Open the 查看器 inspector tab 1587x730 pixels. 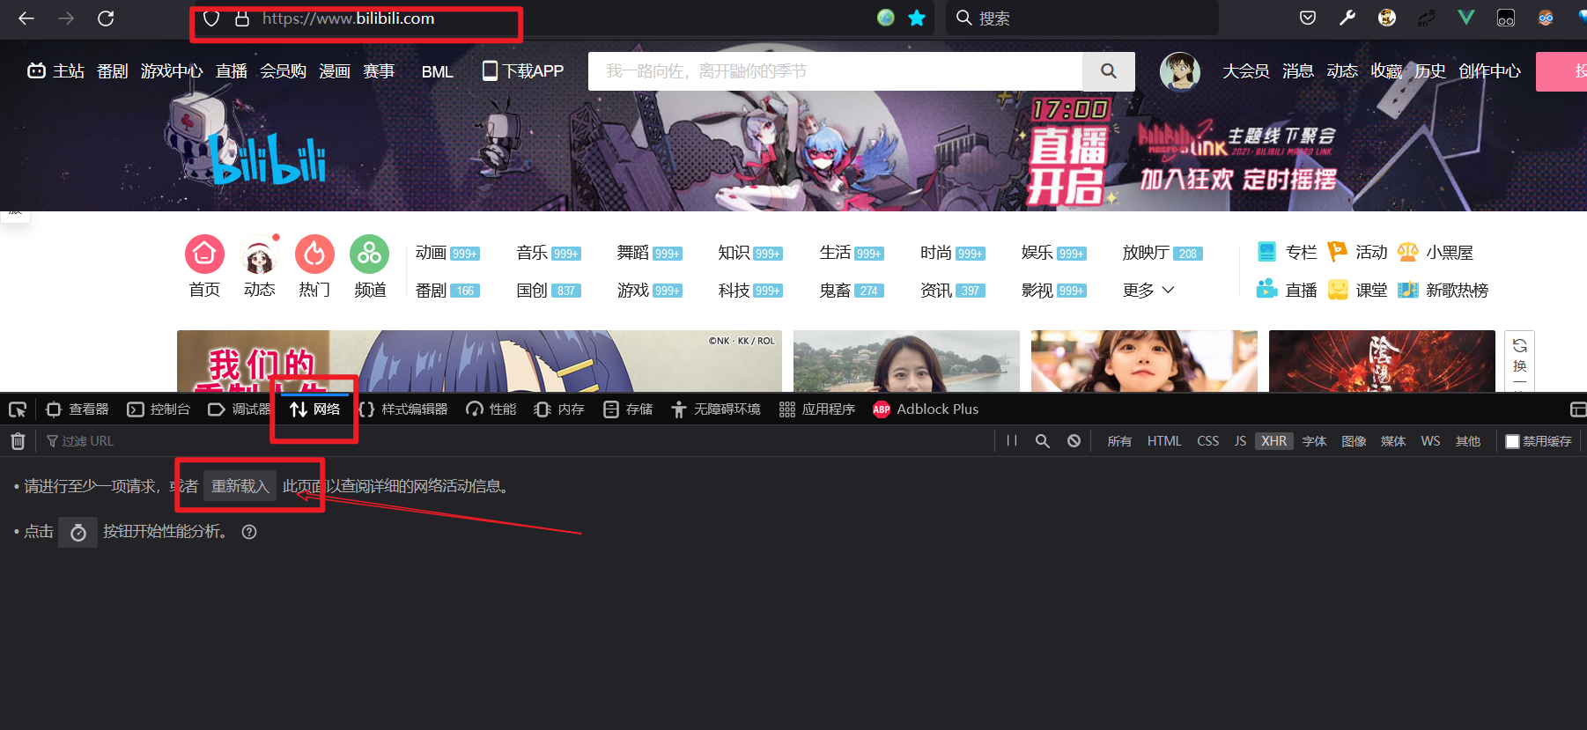[x=78, y=409]
